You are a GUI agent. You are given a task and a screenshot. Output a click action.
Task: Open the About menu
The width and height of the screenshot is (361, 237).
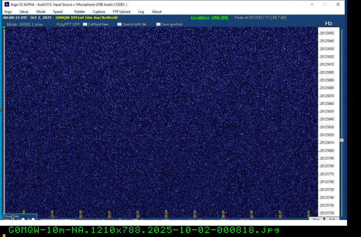point(157,12)
